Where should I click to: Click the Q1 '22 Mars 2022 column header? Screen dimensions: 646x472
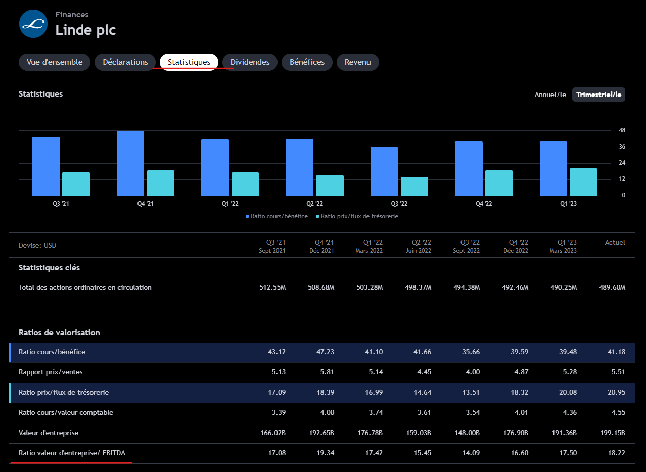click(x=369, y=246)
